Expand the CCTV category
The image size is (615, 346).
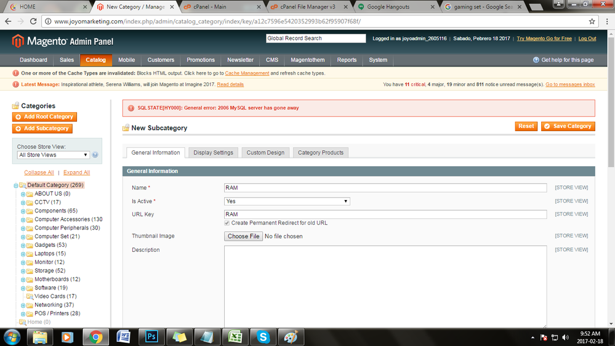(x=23, y=203)
